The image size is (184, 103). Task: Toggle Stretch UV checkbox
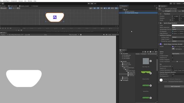(172, 68)
